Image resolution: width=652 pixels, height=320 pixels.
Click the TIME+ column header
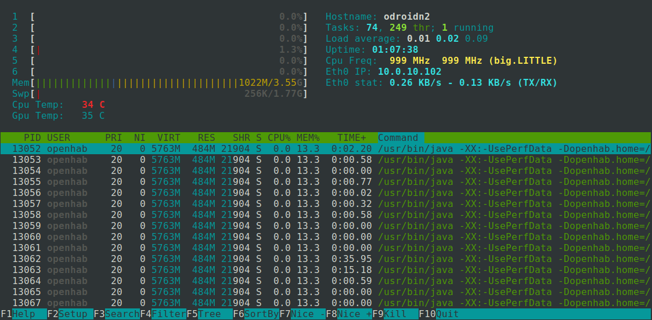pos(352,137)
